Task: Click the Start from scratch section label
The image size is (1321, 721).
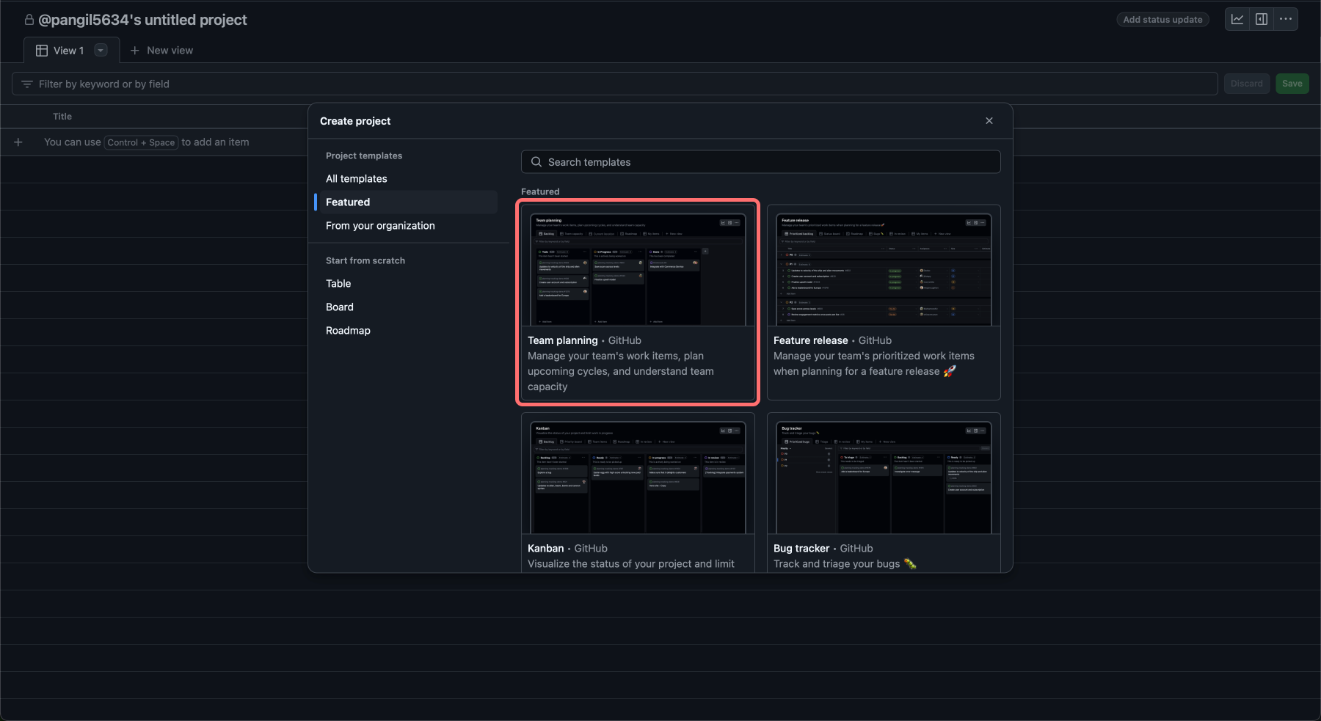Action: (365, 260)
